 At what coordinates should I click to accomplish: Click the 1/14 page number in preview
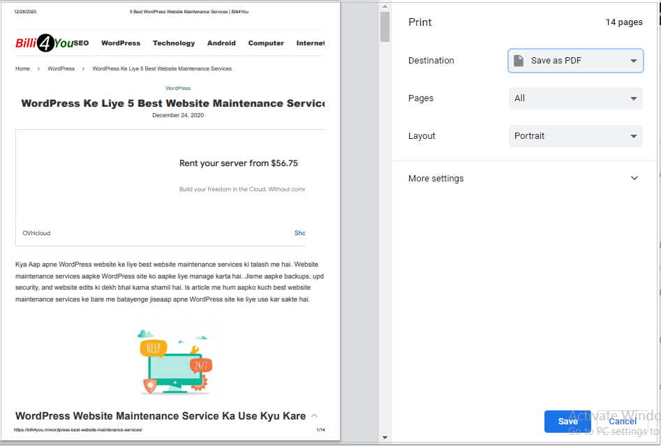click(x=321, y=430)
